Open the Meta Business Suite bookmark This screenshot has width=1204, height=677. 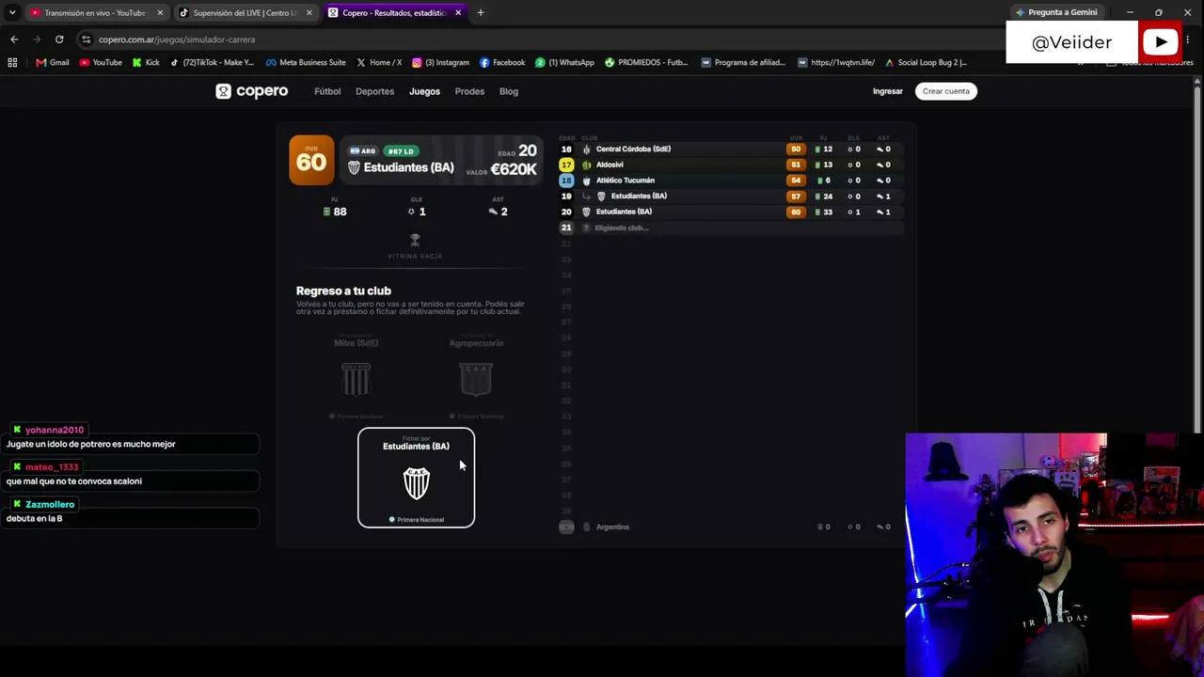click(x=306, y=62)
